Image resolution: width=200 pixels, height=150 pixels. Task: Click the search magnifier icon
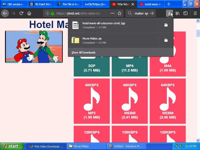(130, 13)
